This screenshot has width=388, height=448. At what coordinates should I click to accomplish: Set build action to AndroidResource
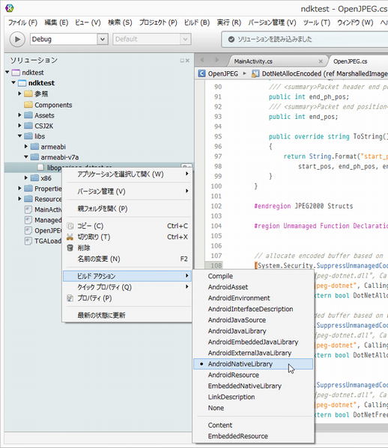point(253,375)
